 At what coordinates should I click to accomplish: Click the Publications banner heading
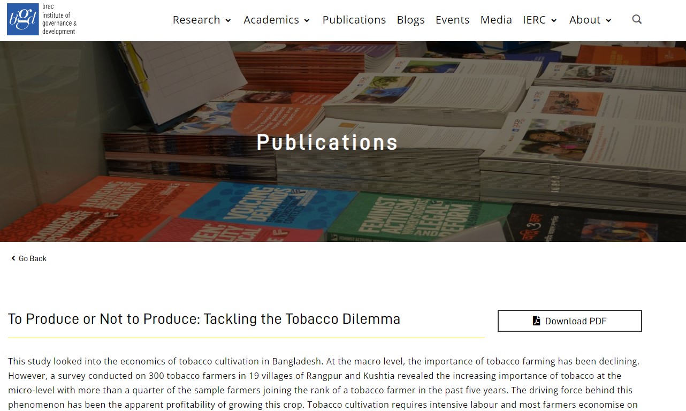pyautogui.click(x=327, y=142)
